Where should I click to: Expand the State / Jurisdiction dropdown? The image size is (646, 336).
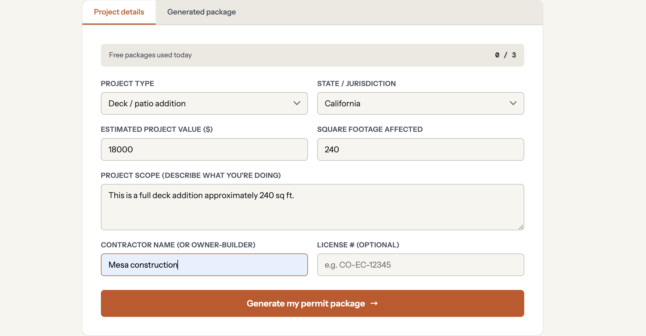click(x=420, y=103)
